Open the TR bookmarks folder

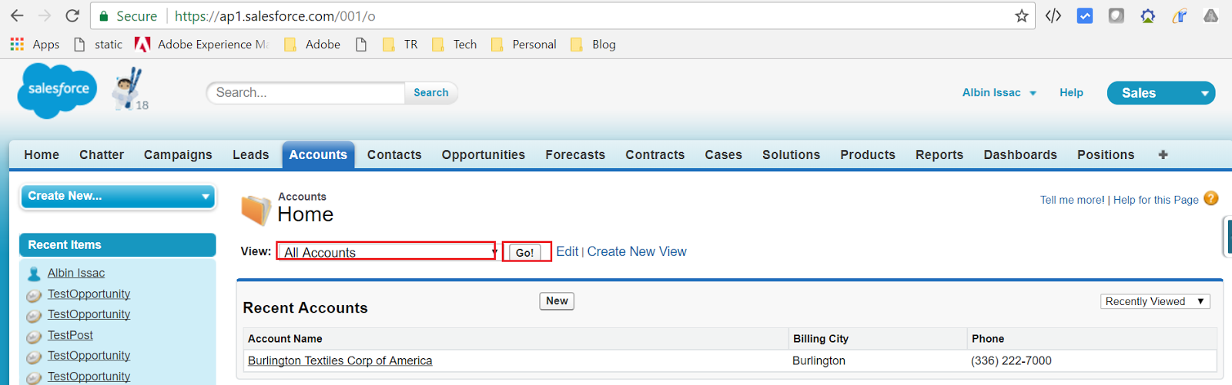pyautogui.click(x=400, y=45)
